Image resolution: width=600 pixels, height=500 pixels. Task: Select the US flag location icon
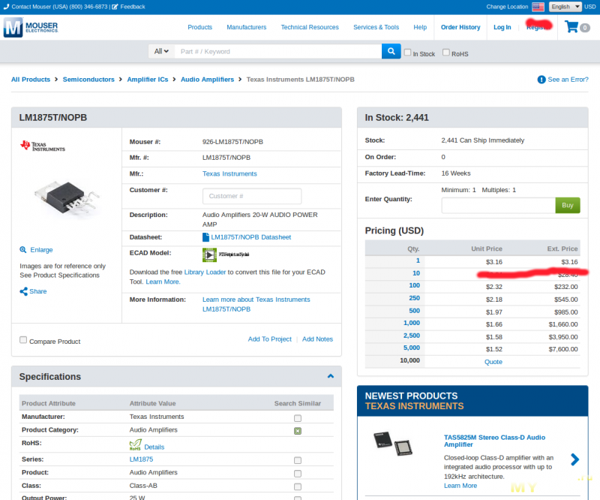tap(538, 7)
